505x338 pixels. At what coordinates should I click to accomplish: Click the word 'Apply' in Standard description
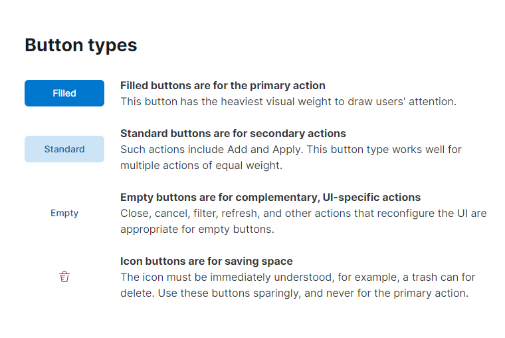tap(287, 150)
